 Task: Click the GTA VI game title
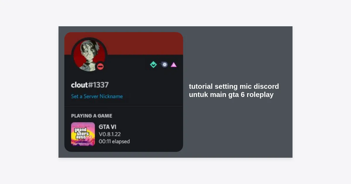[x=107, y=127]
